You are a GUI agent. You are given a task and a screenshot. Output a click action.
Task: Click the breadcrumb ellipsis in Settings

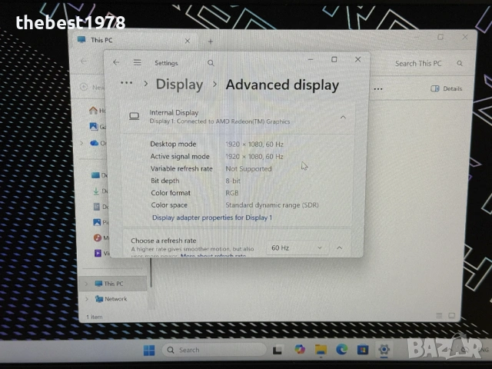coord(126,84)
